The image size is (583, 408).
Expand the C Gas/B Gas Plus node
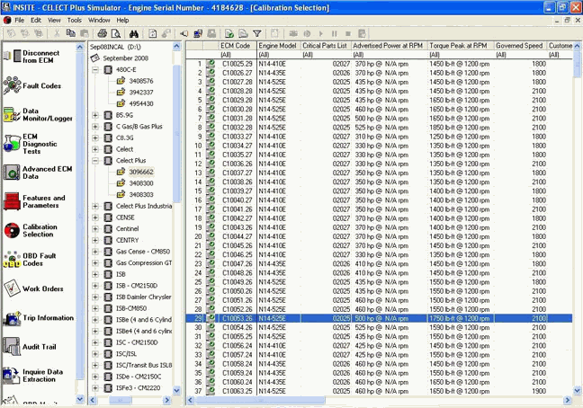coord(95,126)
